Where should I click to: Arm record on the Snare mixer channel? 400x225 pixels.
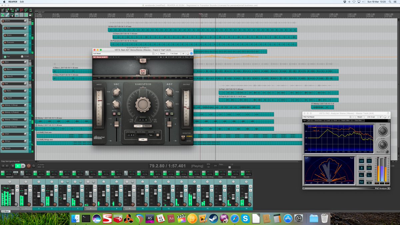pos(55,204)
